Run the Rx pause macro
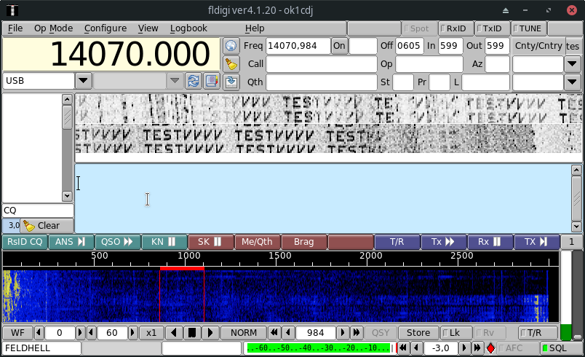This screenshot has width=585, height=357. [490, 242]
